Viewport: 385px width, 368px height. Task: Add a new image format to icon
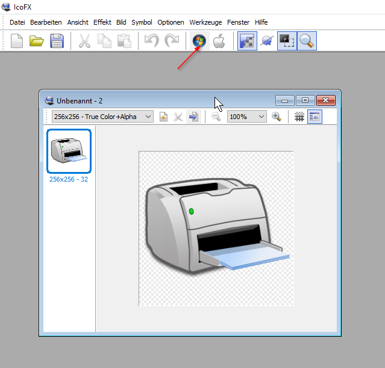(163, 117)
